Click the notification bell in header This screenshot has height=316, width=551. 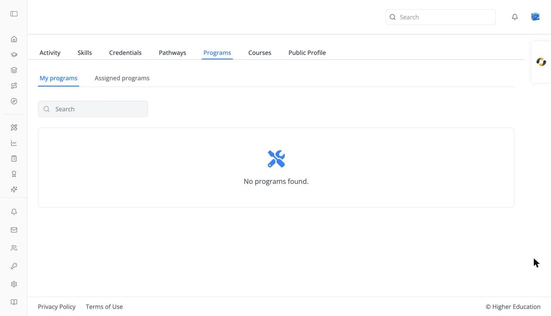pos(515,17)
